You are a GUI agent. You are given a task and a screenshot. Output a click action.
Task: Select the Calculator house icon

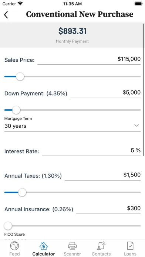coord(44,246)
